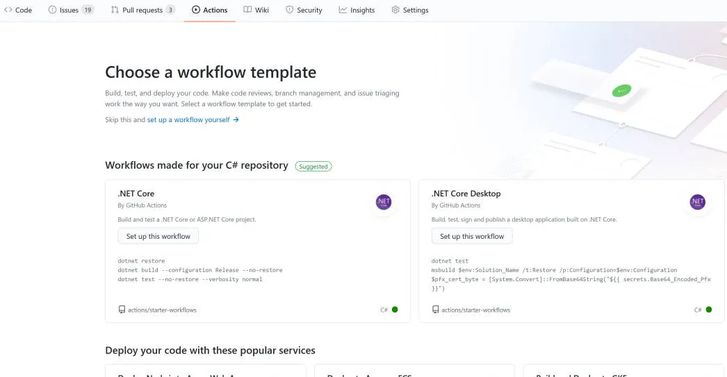This screenshot has width=727, height=377.
Task: Open the Insights tab
Action: [x=357, y=10]
